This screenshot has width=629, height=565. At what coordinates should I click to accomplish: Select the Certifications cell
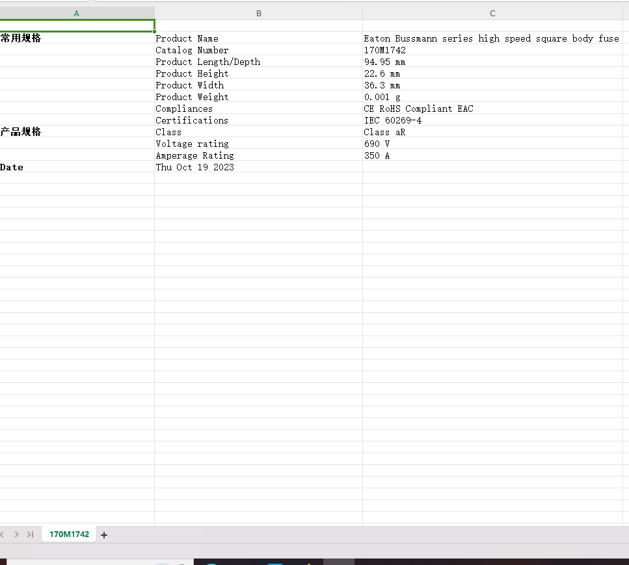(259, 120)
